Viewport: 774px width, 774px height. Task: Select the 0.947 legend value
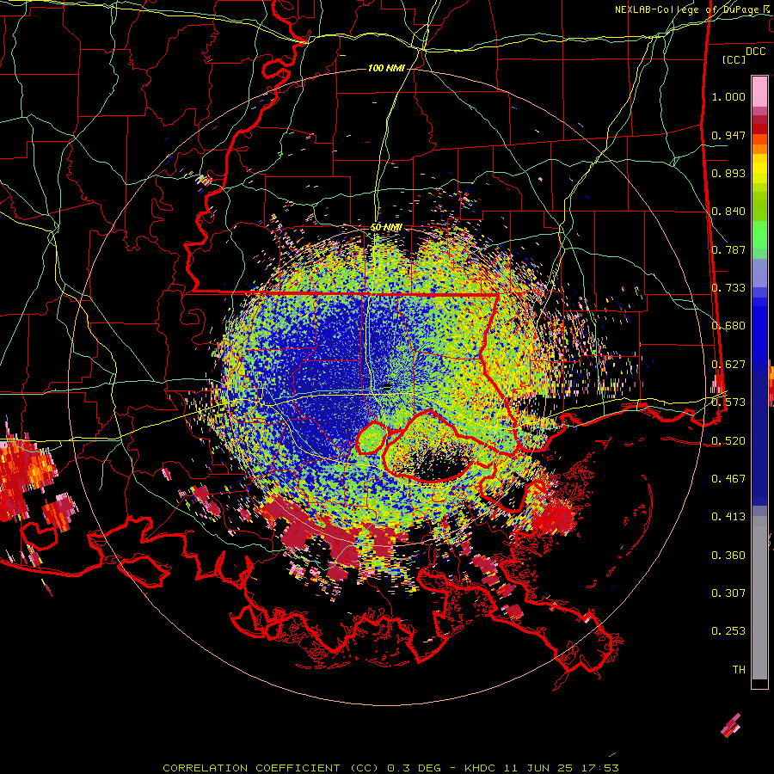pos(728,135)
